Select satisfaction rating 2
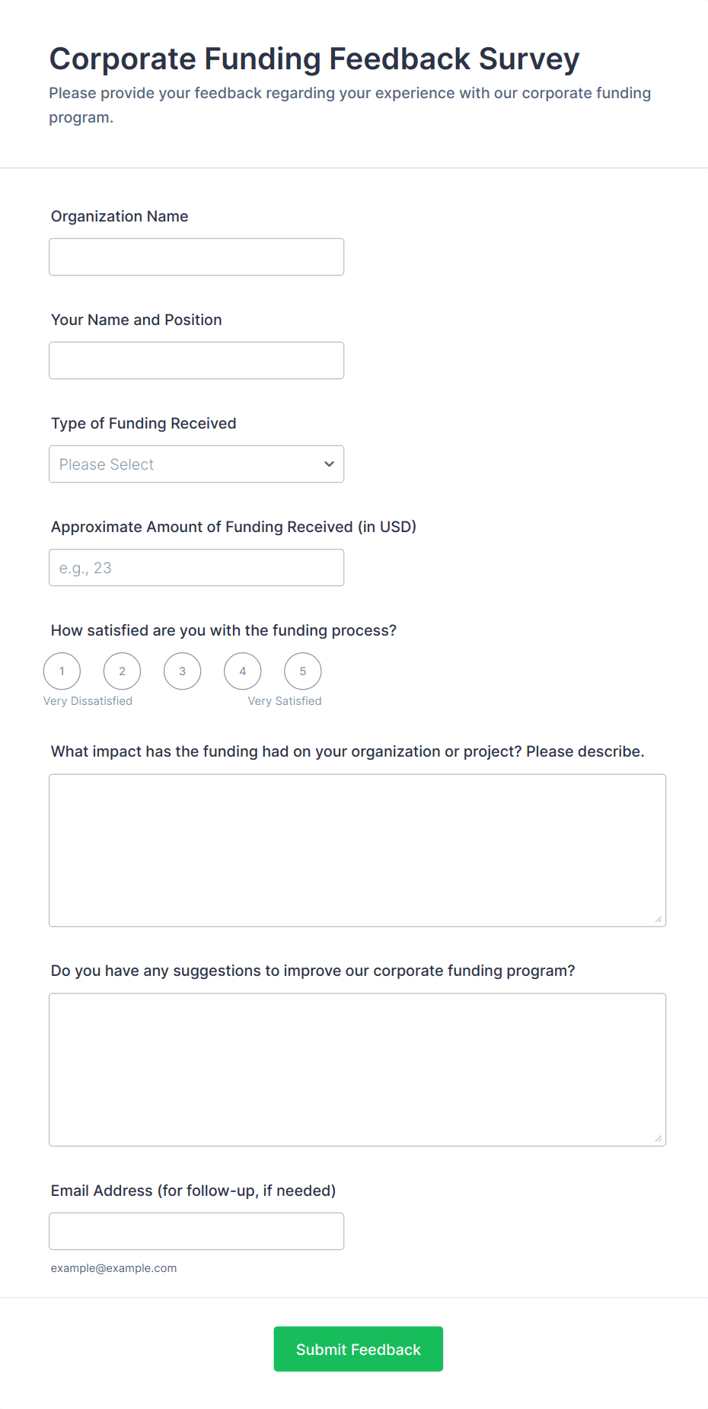Viewport: 708px width, 1409px height. click(123, 671)
